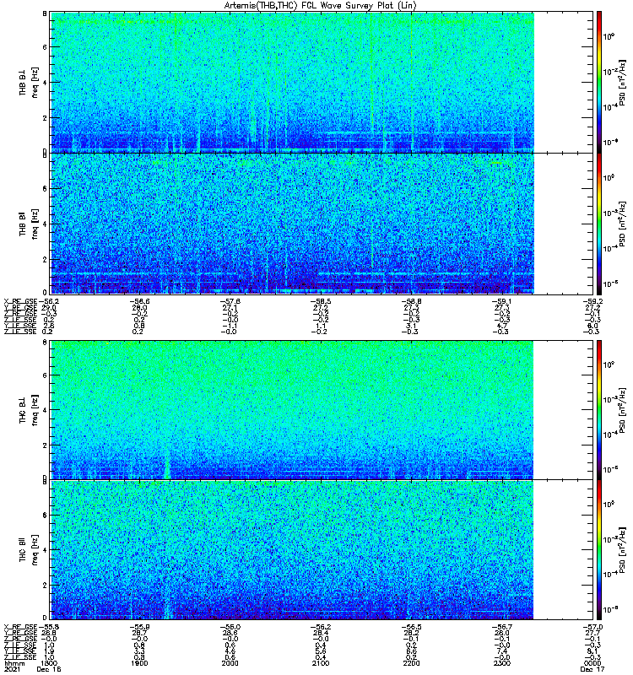Click the plot title 'Artemis(THB,THC) FGL Wave Survey Plot'

[x=320, y=6]
